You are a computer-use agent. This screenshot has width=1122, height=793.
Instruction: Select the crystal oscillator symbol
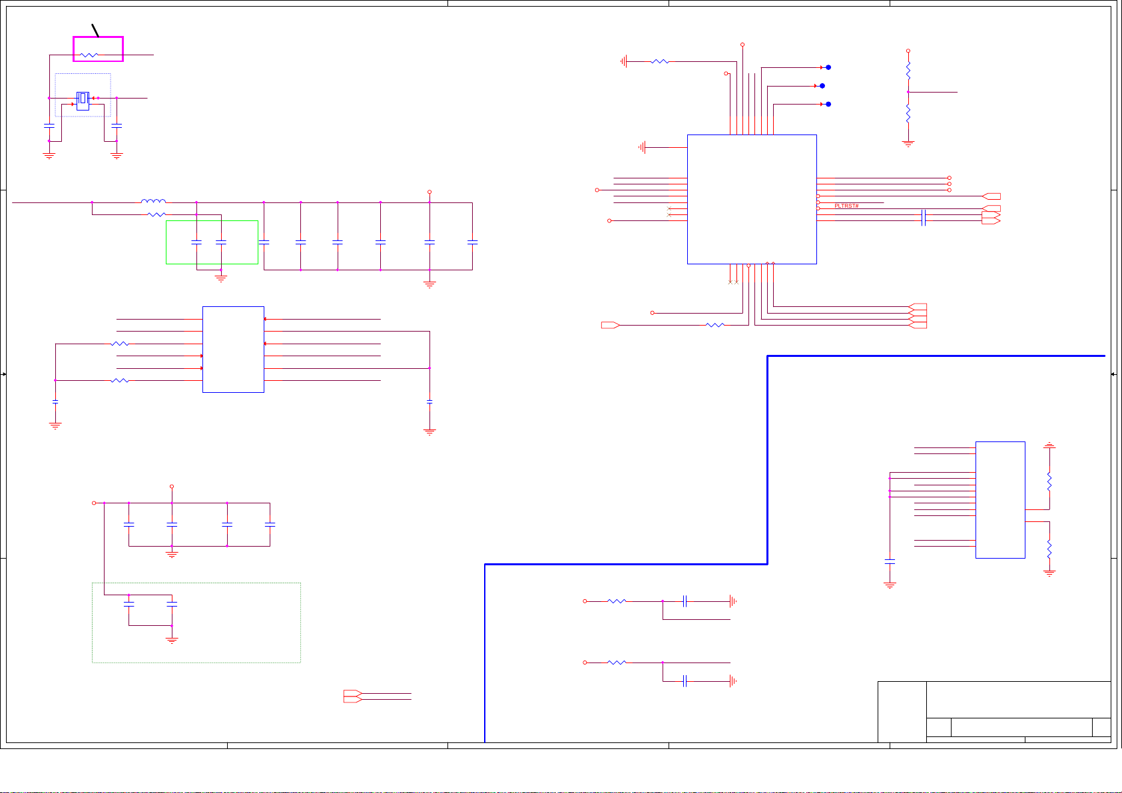tap(83, 101)
